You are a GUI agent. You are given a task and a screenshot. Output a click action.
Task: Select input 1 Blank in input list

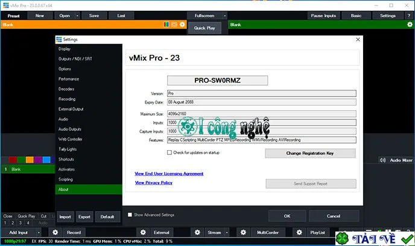(x=28, y=169)
